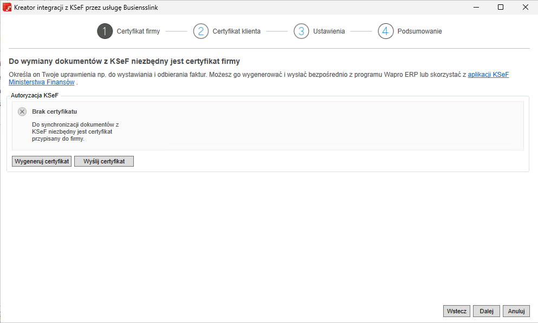Maximize the Kreator integracji window
This screenshot has height=323, width=538.
[500, 8]
